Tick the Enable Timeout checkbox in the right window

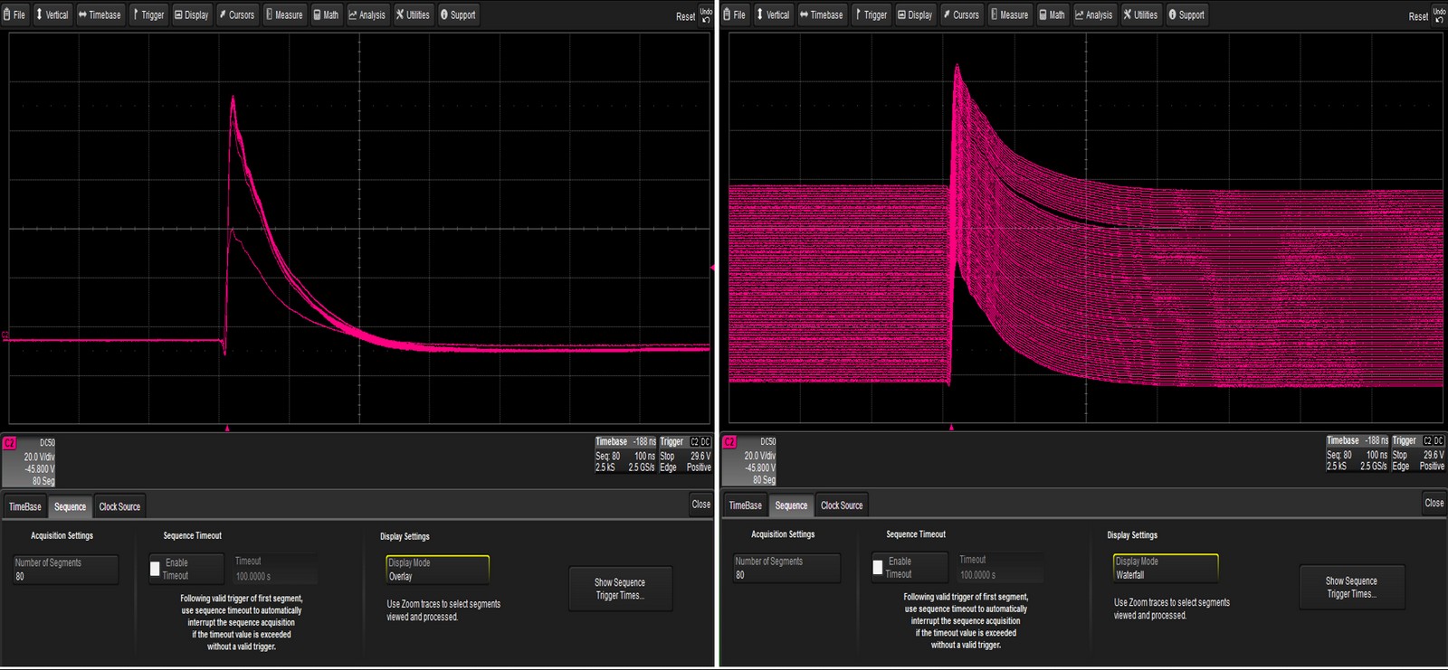click(877, 567)
